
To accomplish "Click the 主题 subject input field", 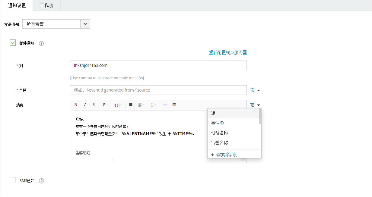I will [x=158, y=90].
